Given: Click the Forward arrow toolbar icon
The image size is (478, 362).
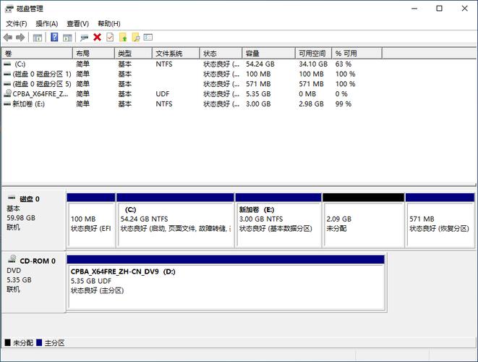Looking at the screenshot, I should (20, 38).
